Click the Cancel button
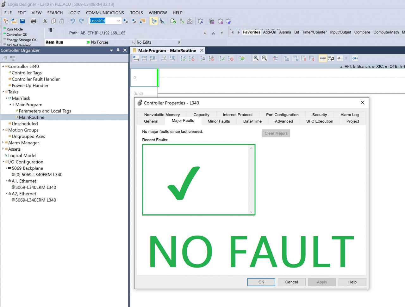405x307 pixels. click(x=291, y=282)
